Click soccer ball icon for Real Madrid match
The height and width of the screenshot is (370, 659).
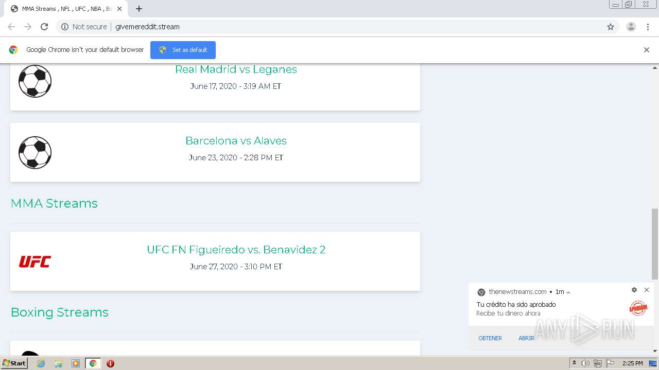35,81
